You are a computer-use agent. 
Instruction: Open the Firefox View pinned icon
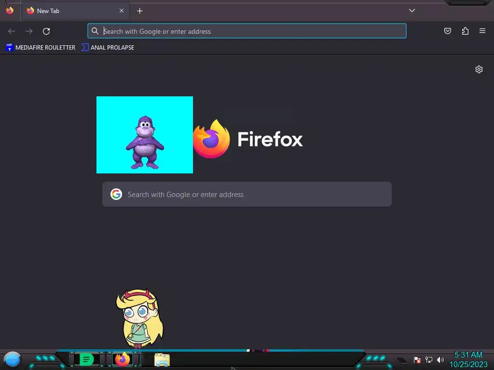coord(10,11)
